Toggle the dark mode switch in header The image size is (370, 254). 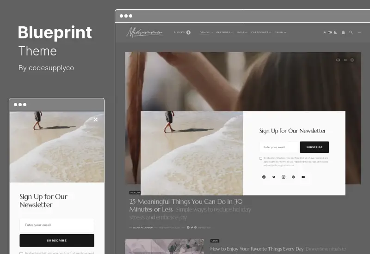pyautogui.click(x=330, y=32)
